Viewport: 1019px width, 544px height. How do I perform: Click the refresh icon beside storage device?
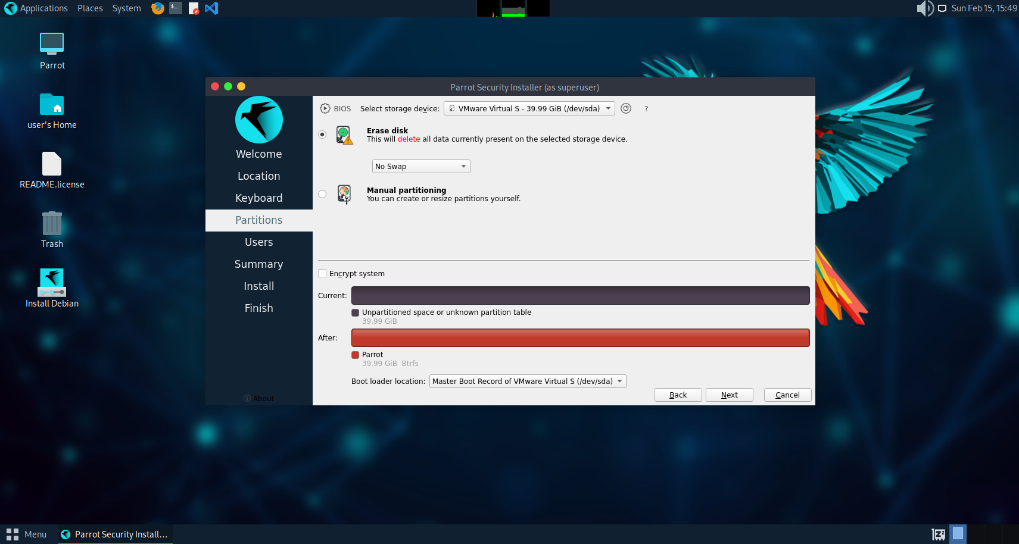625,108
